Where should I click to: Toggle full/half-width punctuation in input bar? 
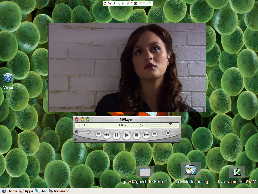coord(109,3)
